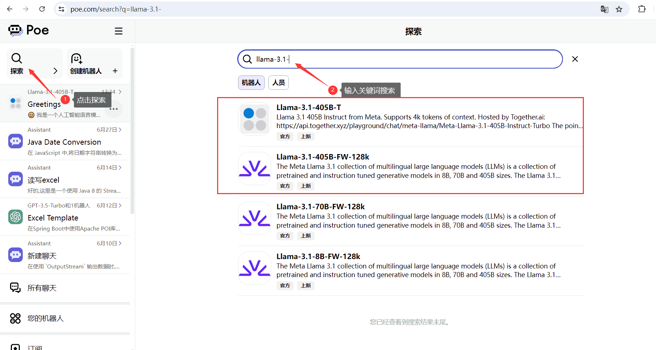The image size is (656, 350).
Task: Switch to the 人员 filter tab
Action: (278, 83)
